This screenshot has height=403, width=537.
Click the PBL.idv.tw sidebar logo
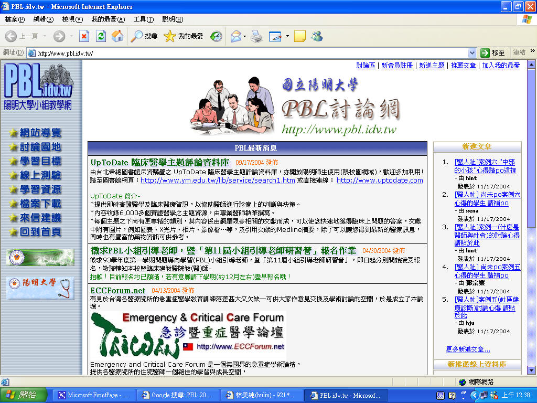point(38,86)
